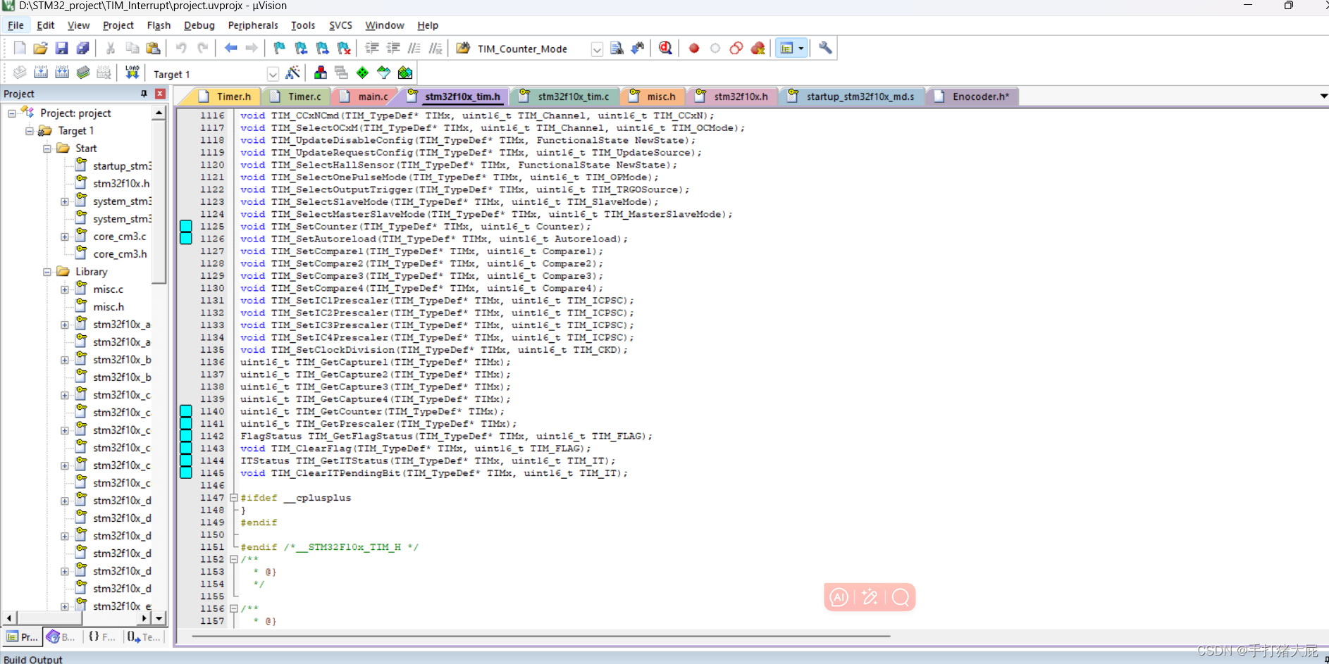The height and width of the screenshot is (664, 1329).
Task: Open a file using the folder icon
Action: (x=41, y=48)
